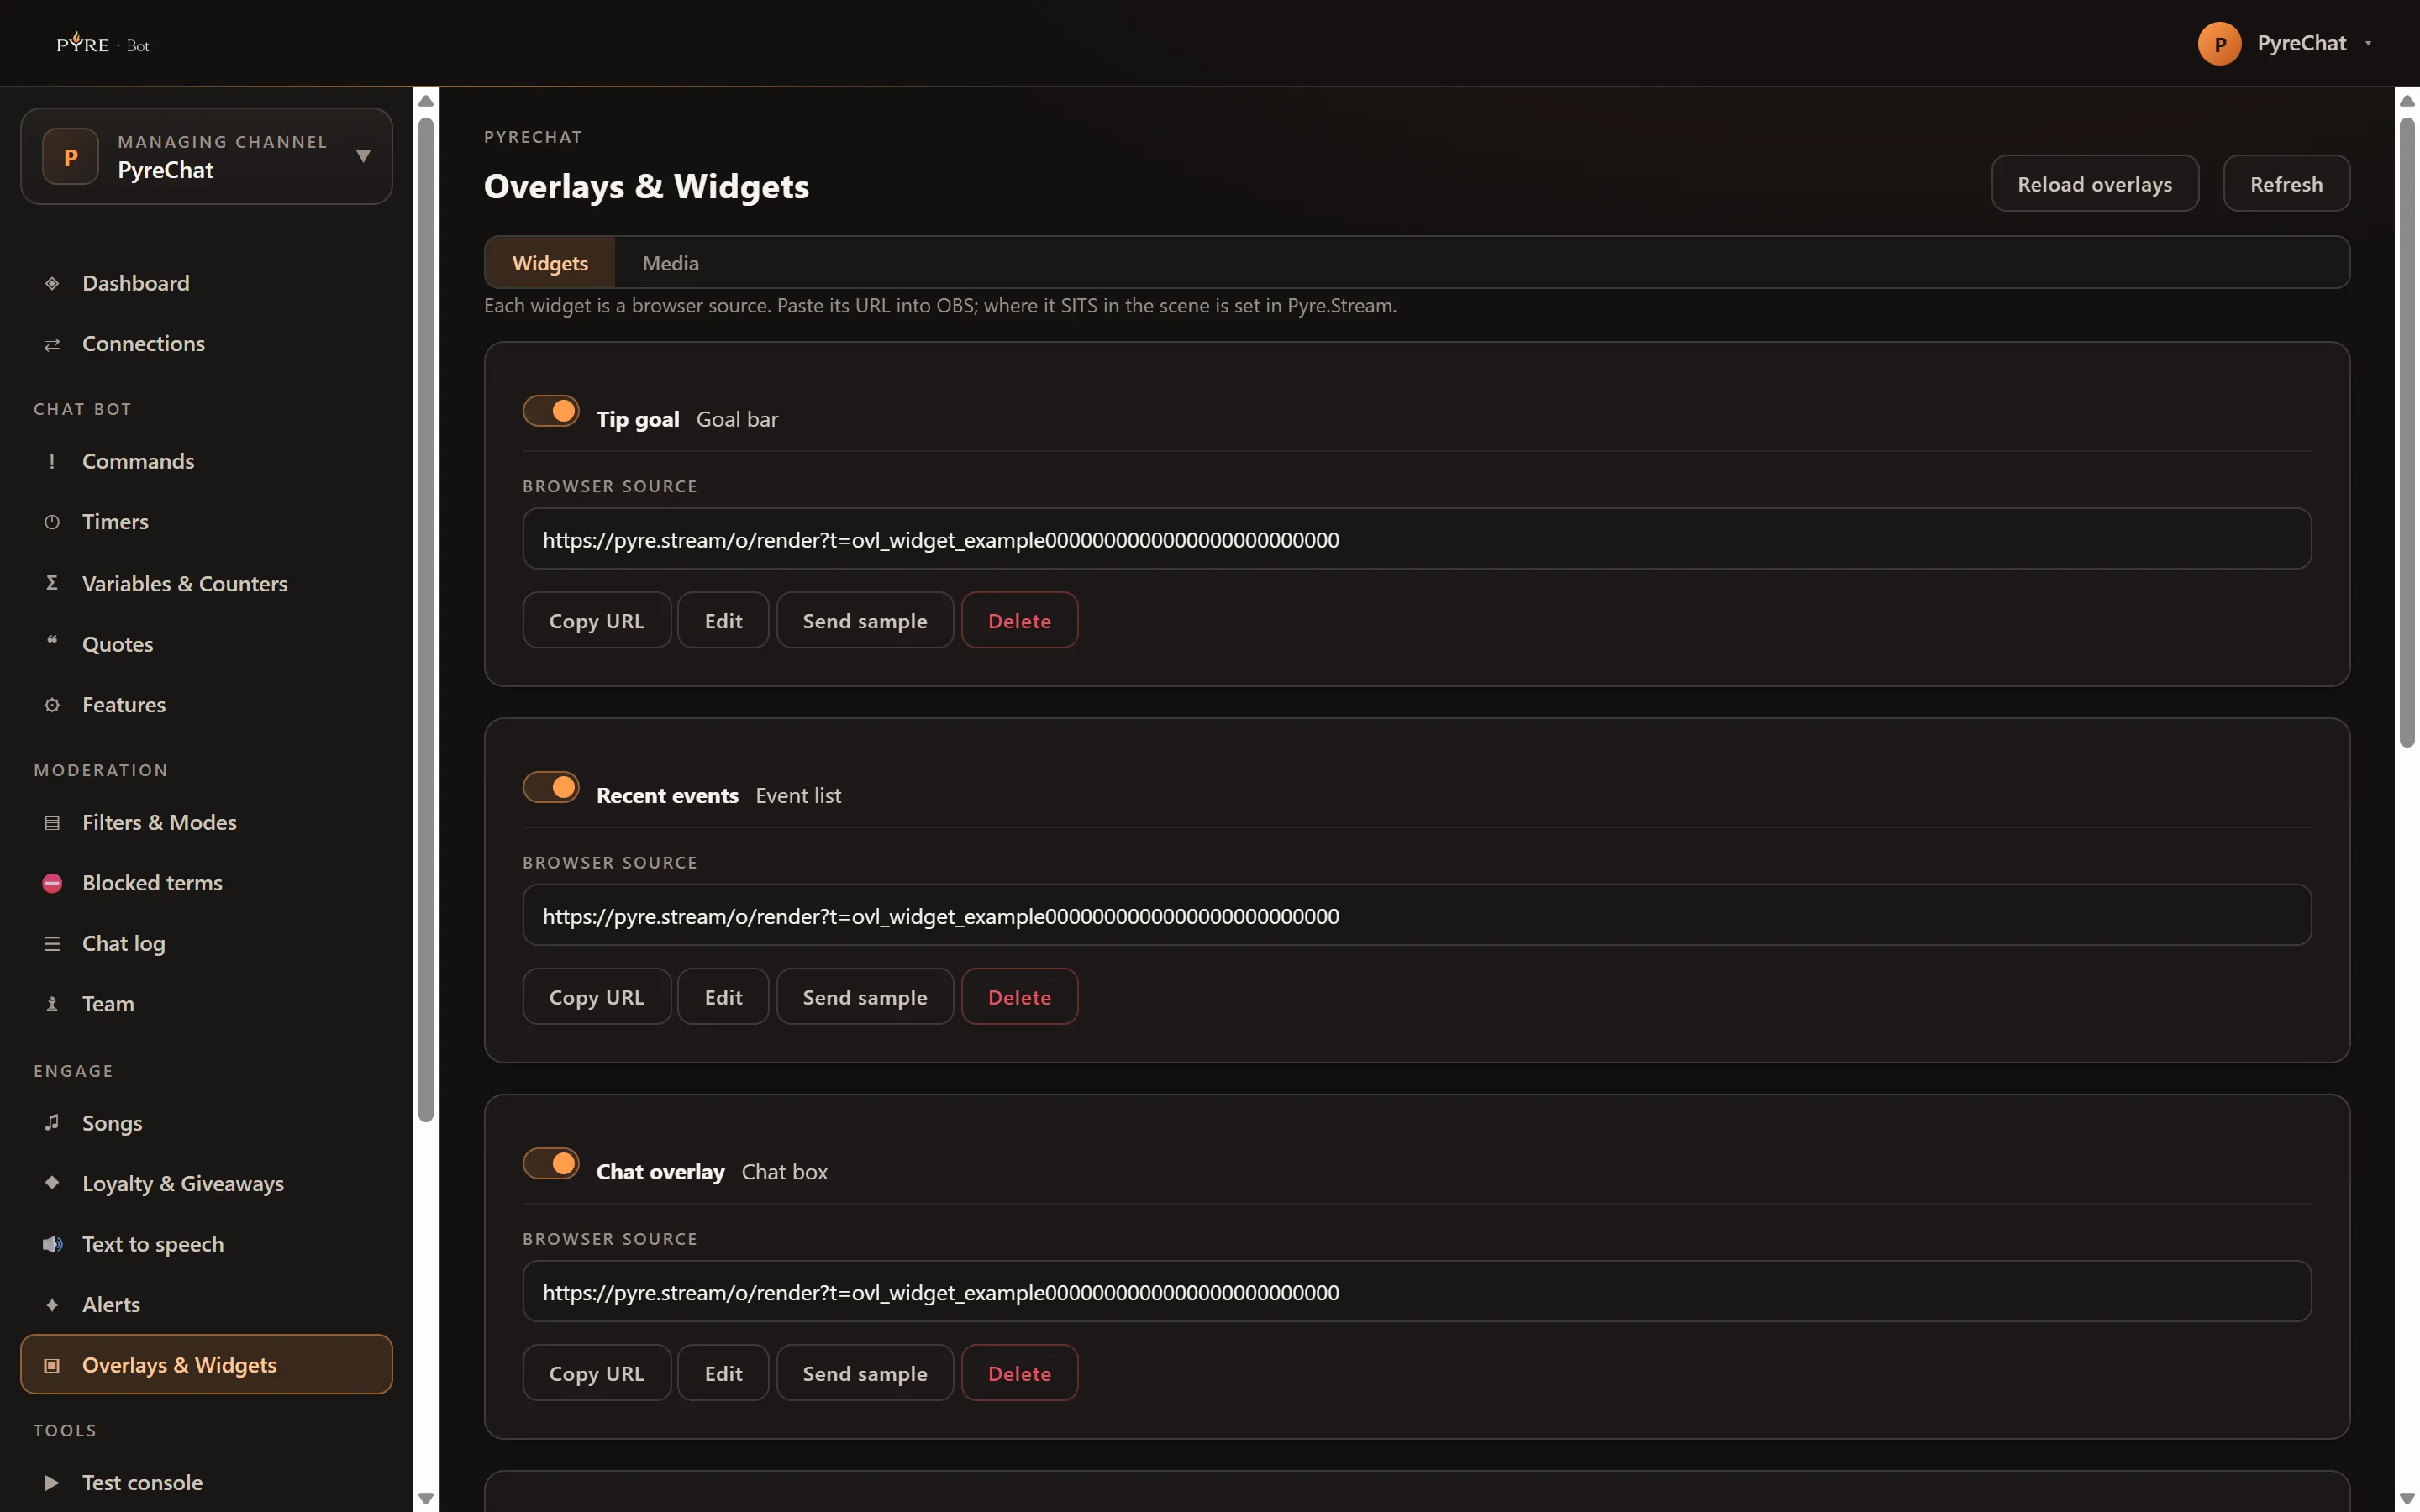Click Recent events browser source URL field
This screenshot has height=1512, width=2420.
pyautogui.click(x=1417, y=915)
